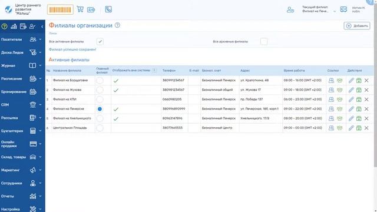This screenshot has height=212, width=377.
Task: Click Название филиала column header
Action: [67, 71]
